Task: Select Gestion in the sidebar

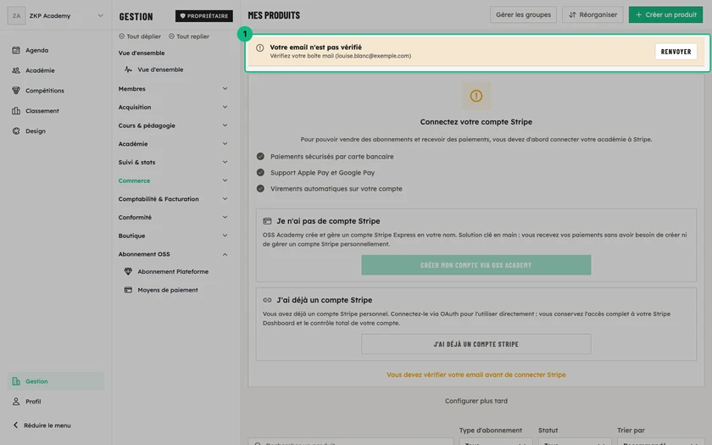Action: (x=55, y=381)
